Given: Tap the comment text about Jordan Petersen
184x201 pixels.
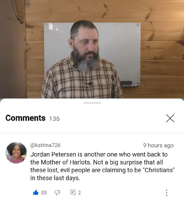Looking at the screenshot, I should pos(102,166).
